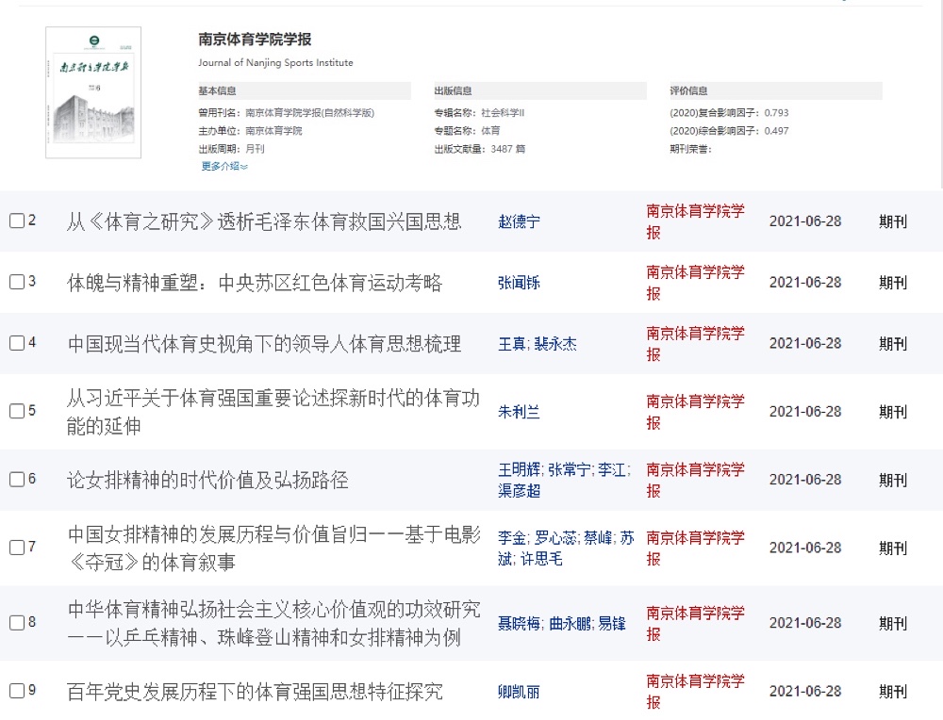Viewport: 943px width, 720px height.
Task: Tick the checkbox for article 5
Action: [17, 412]
